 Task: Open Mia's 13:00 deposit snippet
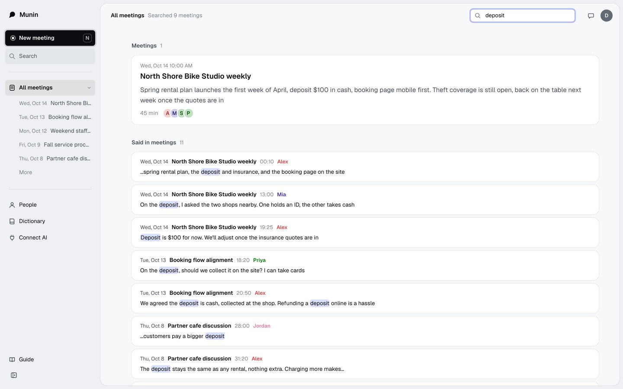point(365,200)
